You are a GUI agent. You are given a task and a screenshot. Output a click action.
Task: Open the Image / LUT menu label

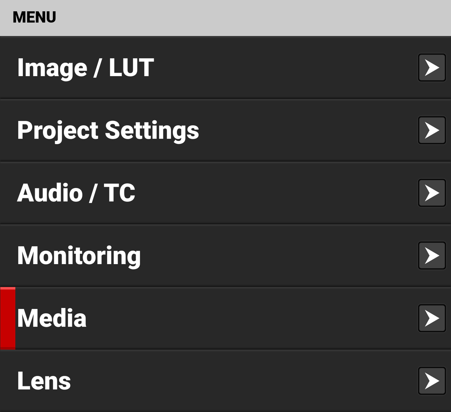[x=86, y=68]
